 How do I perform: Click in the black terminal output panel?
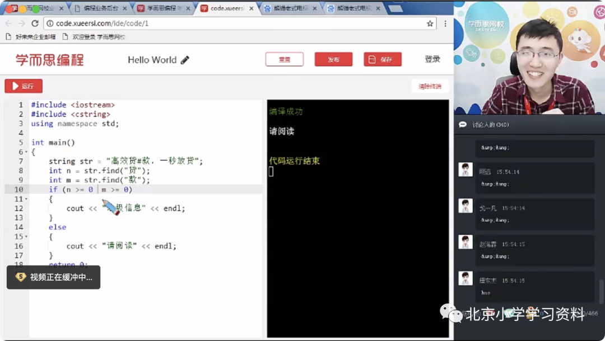(x=357, y=218)
